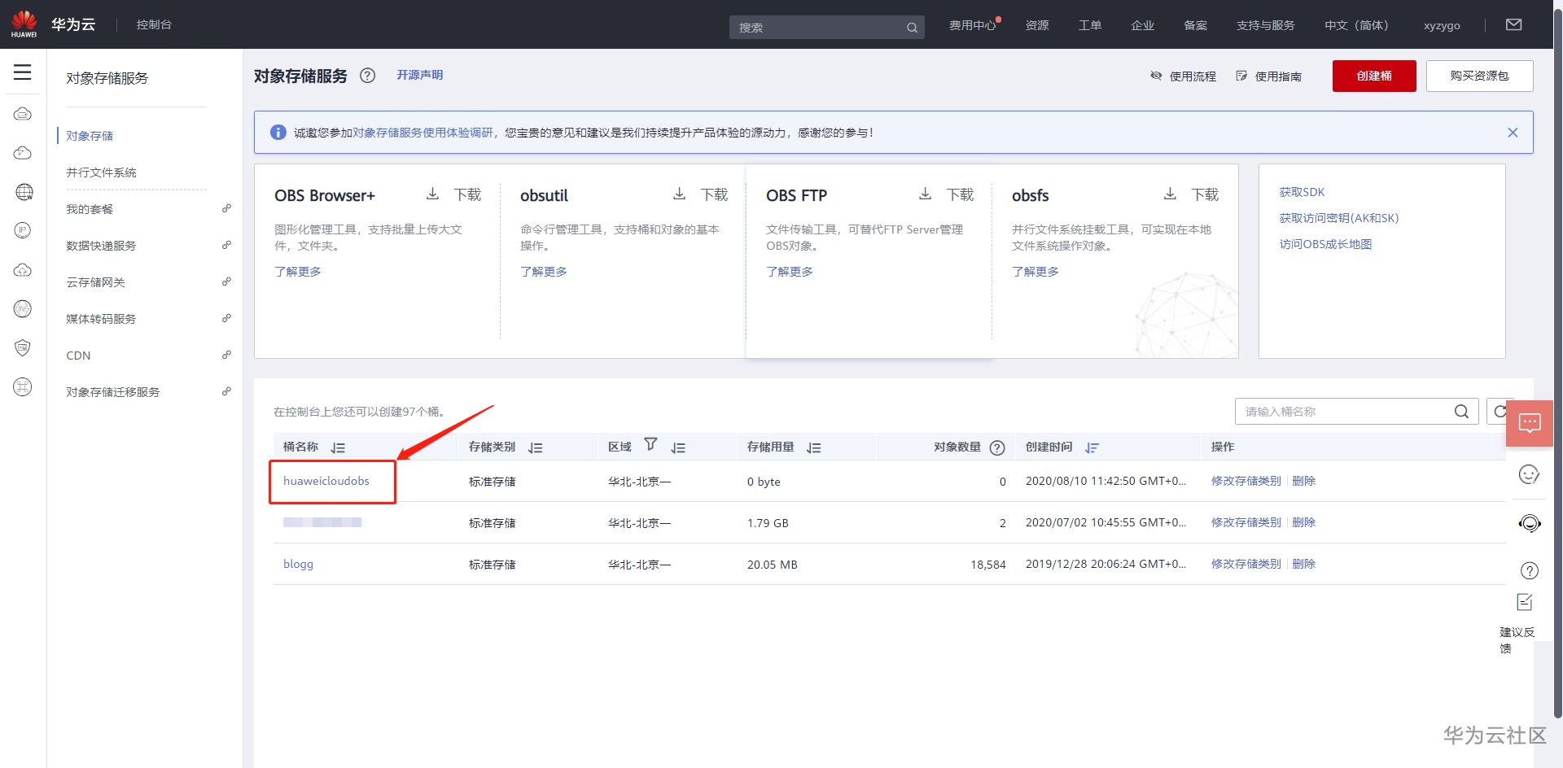Screen dimensions: 1563x768
Task: Open the xyzygo account menu
Action: [1442, 25]
